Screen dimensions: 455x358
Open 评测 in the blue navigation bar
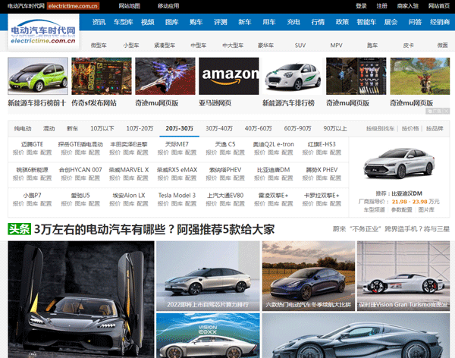click(x=221, y=22)
